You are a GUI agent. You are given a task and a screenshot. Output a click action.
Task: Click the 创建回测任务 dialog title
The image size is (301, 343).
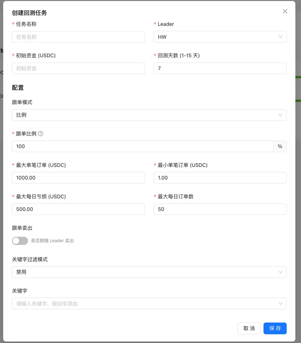[29, 13]
